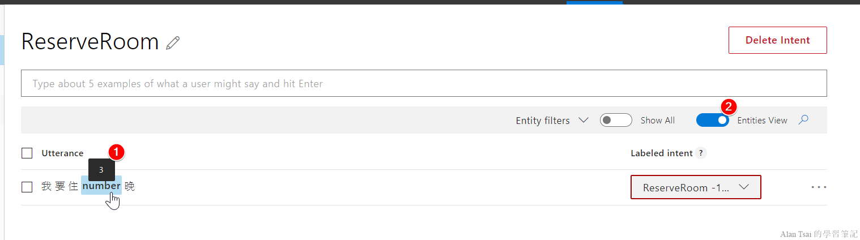Screen dimensions: 860x240
Task: Click the Labeled intent column header
Action: tap(661, 153)
